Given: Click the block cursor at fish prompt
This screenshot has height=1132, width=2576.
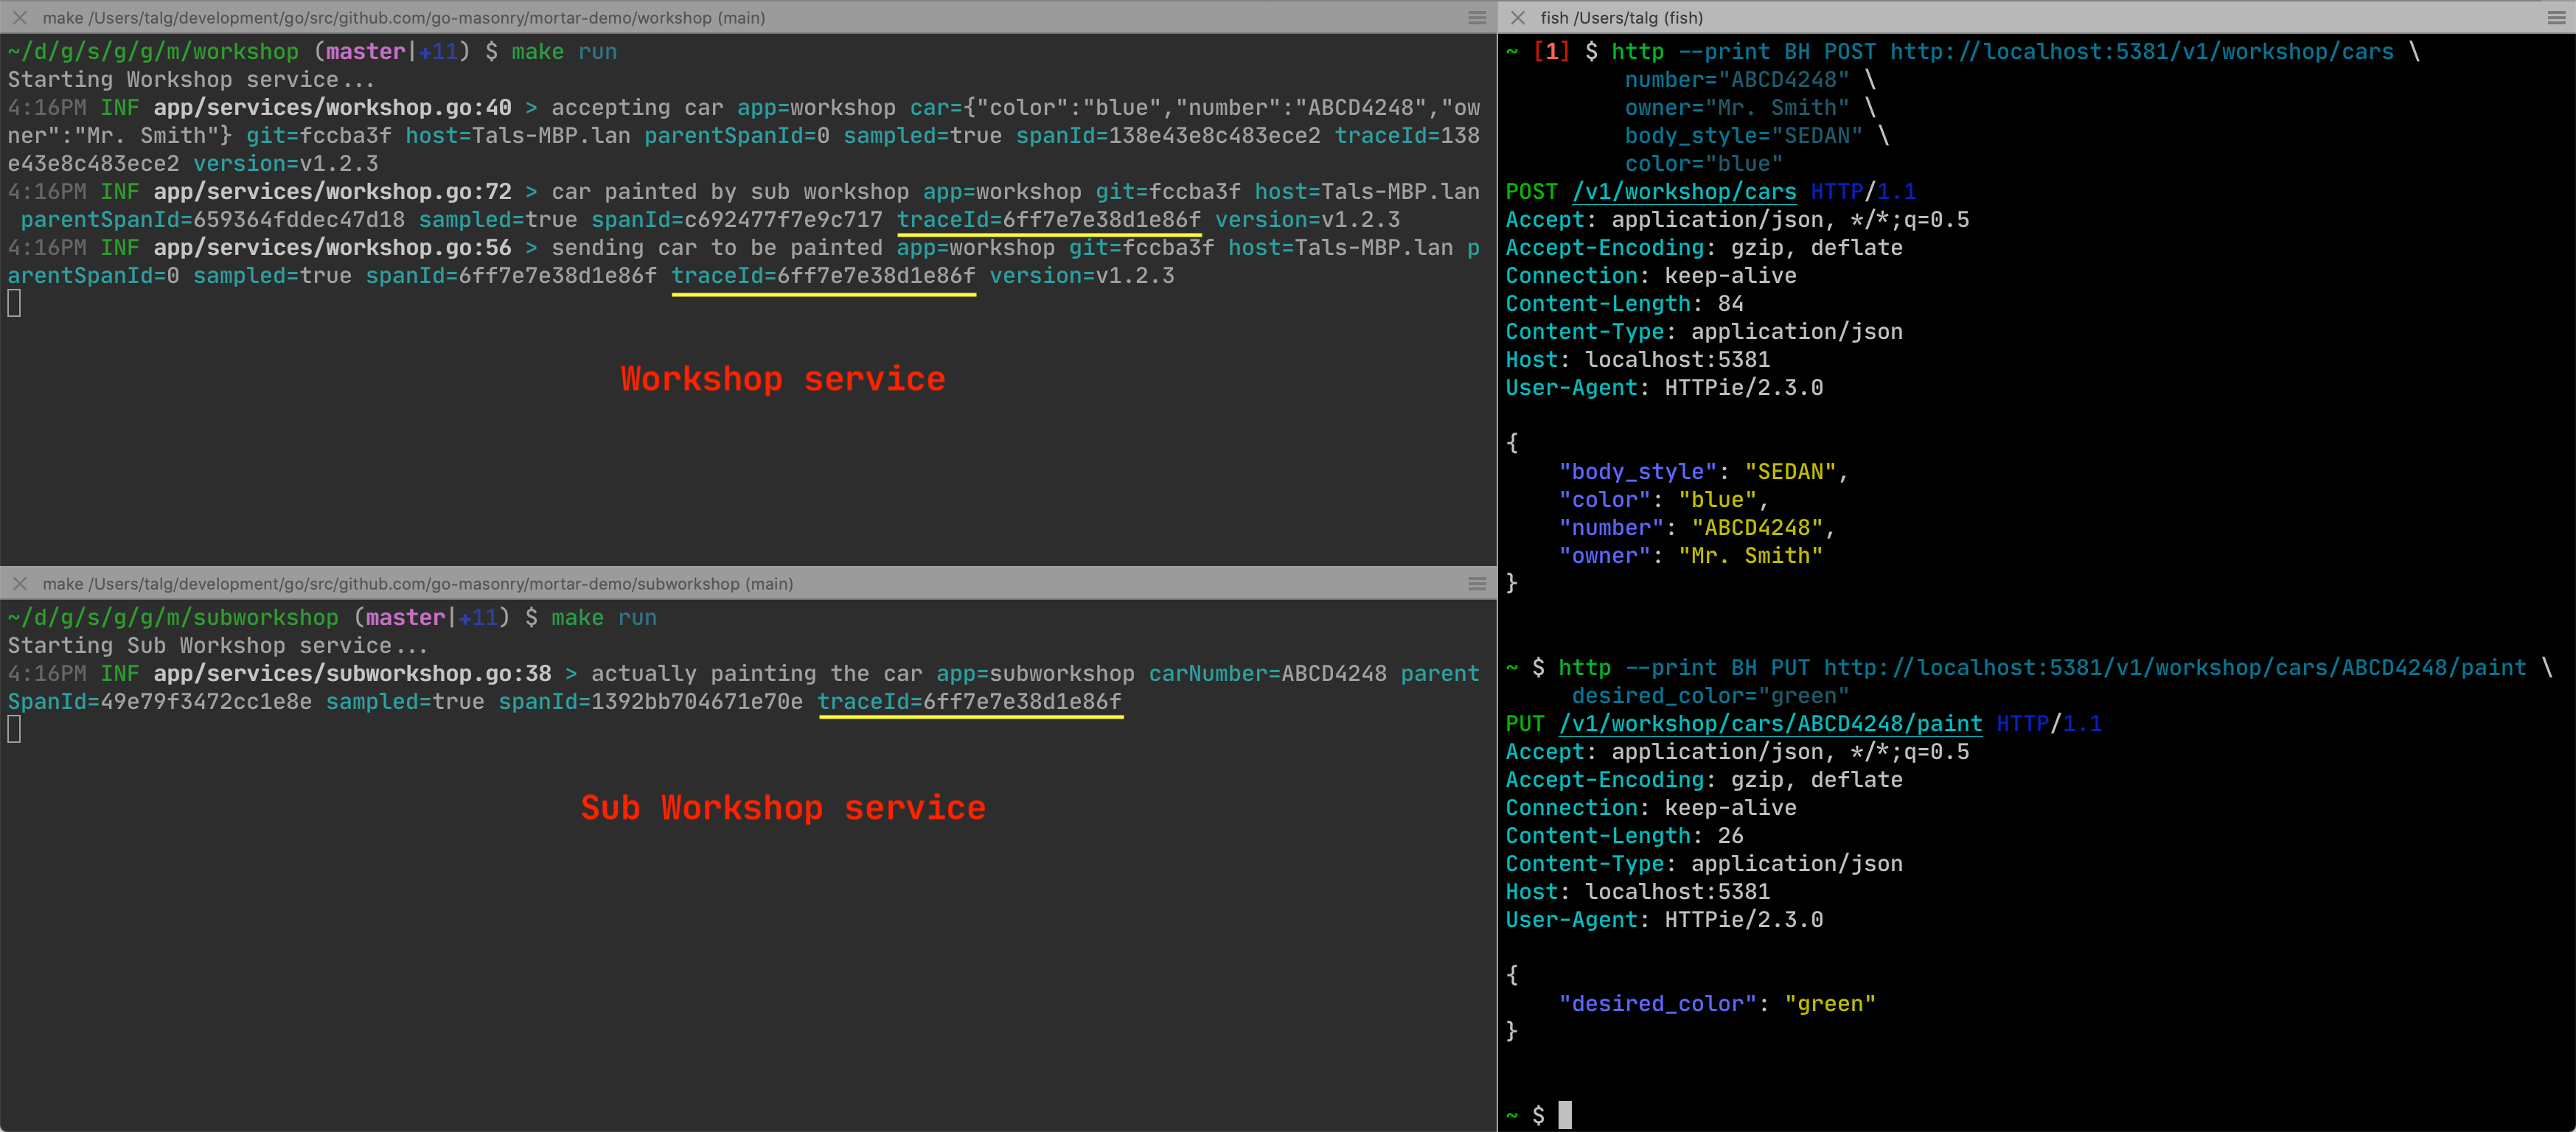Looking at the screenshot, I should pos(1564,1114).
